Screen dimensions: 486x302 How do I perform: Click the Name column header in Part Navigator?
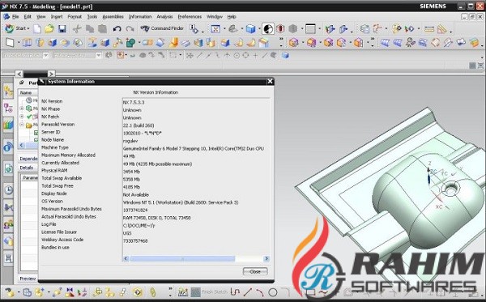click(x=28, y=92)
